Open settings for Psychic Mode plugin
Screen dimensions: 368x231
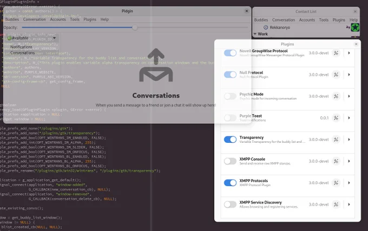[x=336, y=96]
